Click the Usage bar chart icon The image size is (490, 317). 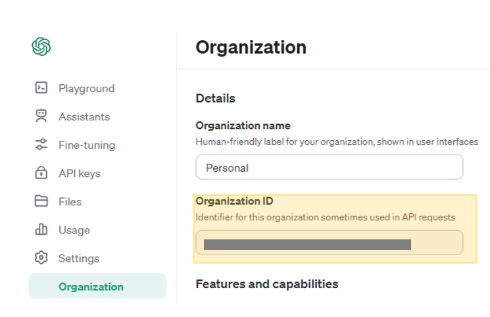tap(41, 230)
